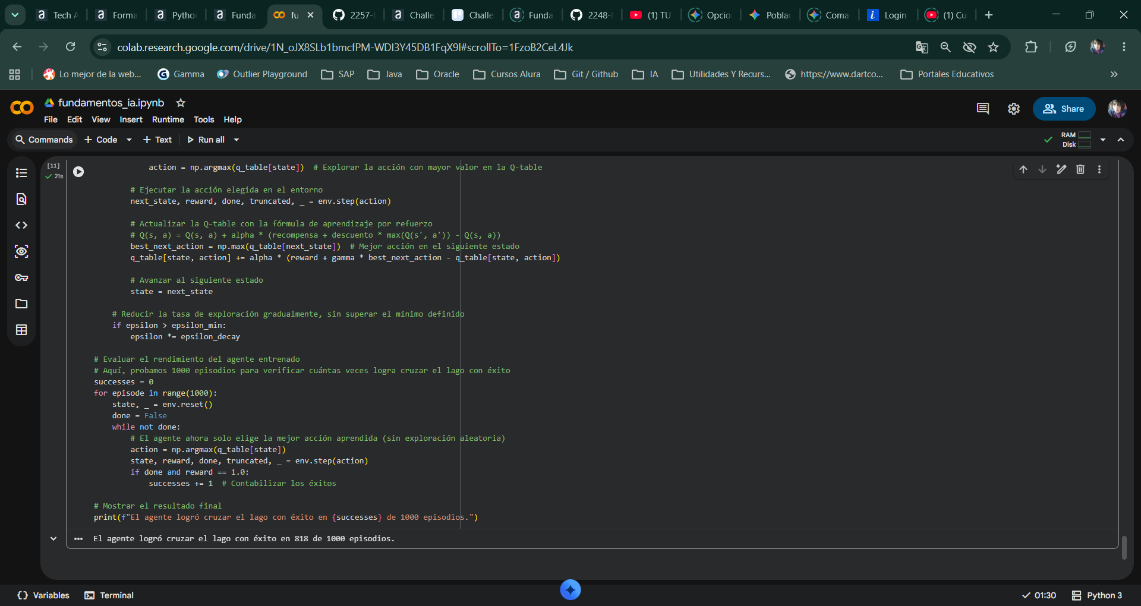Delete the cell using trash icon
This screenshot has height=606, width=1141.
click(x=1080, y=169)
